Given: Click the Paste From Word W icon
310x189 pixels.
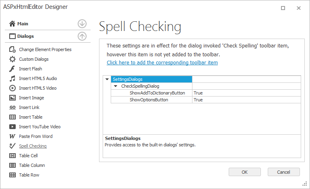Looking at the screenshot, I should [x=12, y=136].
